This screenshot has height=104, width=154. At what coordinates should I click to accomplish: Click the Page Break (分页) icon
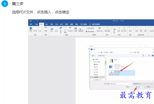(x=40, y=29)
